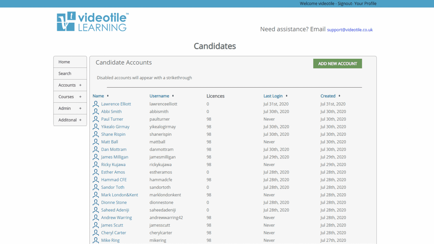Screen dimensions: 434x244
Task: Click user icon beside Saheed Adeniji
Action: (96, 210)
